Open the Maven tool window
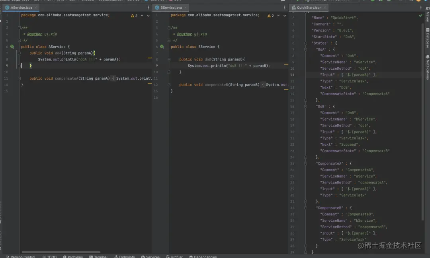Viewport: 430px width, 258px height. tap(427, 14)
